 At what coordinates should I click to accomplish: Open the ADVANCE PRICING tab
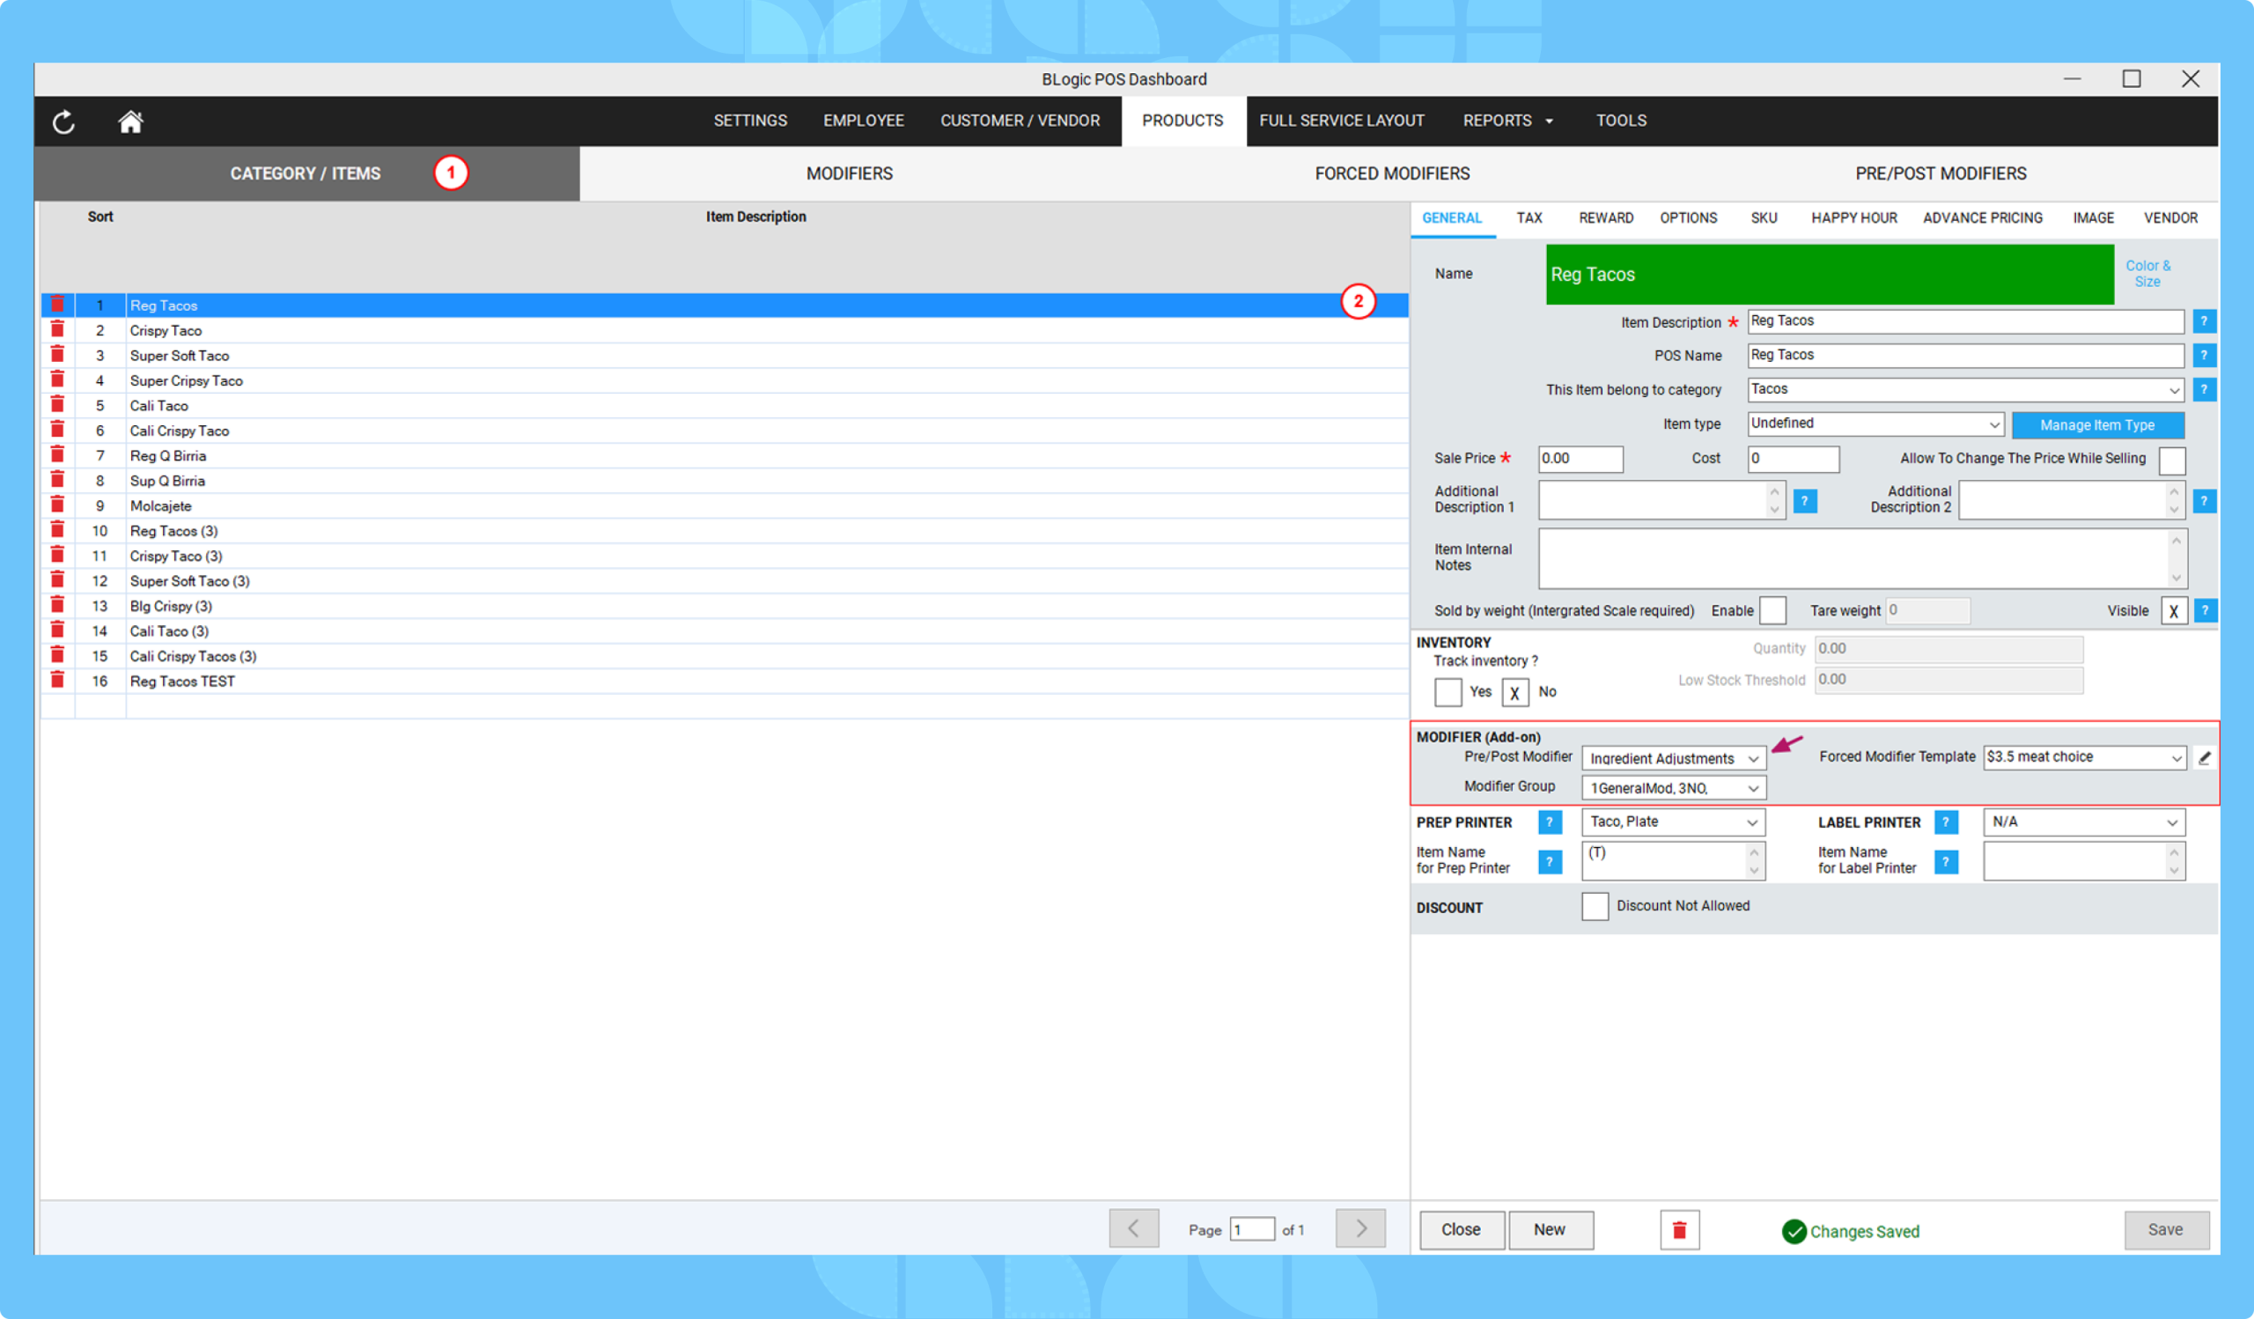click(1982, 218)
